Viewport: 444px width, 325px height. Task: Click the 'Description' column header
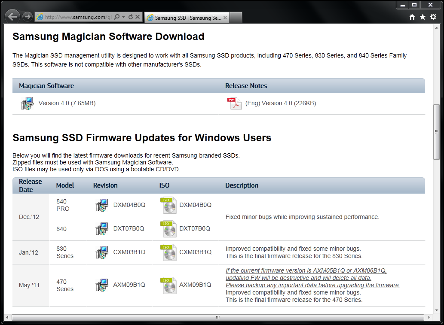(x=242, y=185)
